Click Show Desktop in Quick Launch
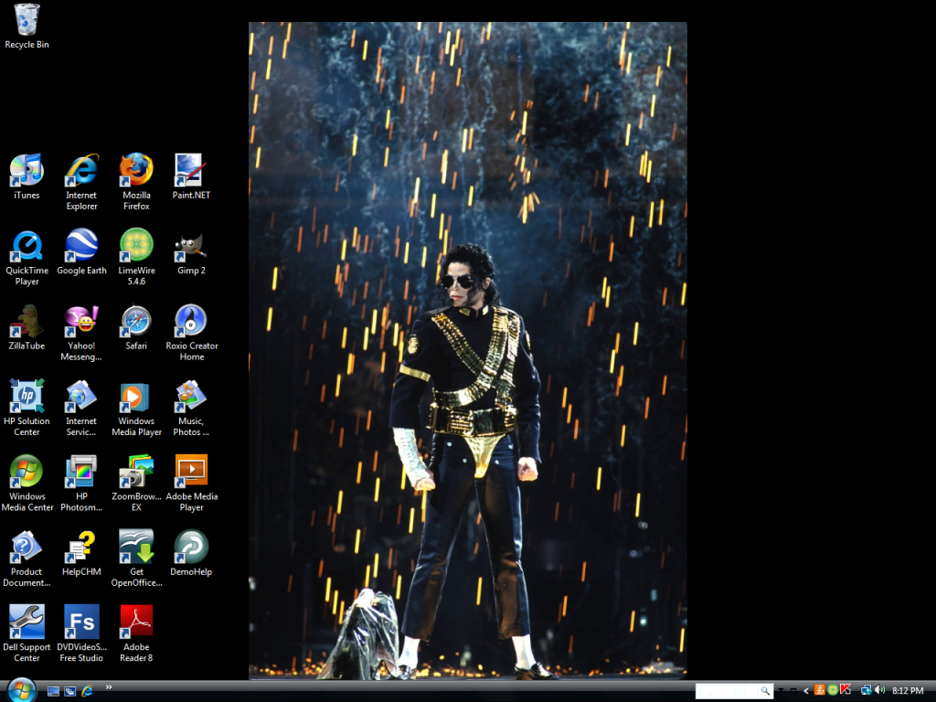 53,691
